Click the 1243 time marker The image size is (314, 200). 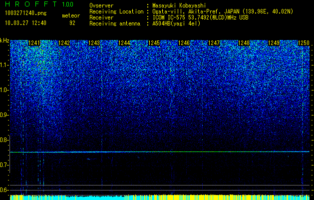pos(94,43)
